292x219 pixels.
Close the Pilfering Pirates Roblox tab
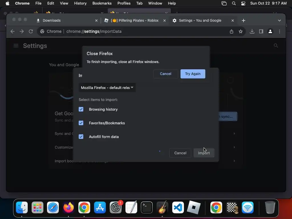[165, 21]
